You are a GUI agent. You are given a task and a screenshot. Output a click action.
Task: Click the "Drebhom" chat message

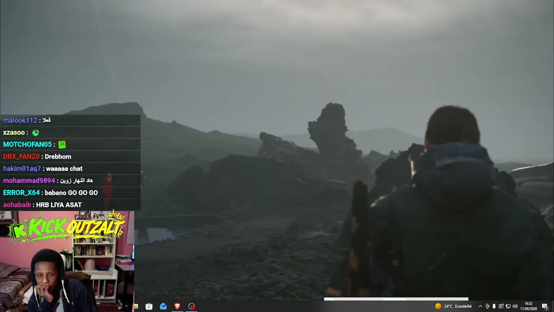pyautogui.click(x=58, y=157)
